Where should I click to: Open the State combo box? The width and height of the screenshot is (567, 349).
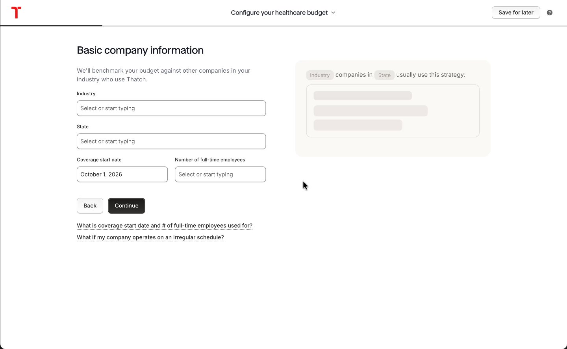pos(171,141)
